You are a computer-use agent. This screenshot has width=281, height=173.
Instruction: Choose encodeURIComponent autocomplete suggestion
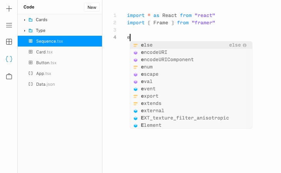tap(167, 60)
